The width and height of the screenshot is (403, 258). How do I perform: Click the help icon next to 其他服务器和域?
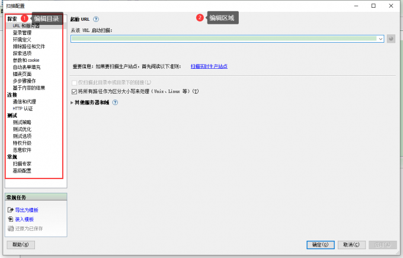(x=115, y=102)
